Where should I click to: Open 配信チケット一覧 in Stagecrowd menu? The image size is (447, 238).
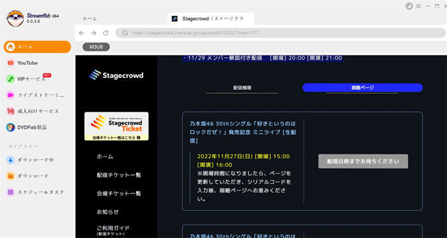click(x=119, y=175)
